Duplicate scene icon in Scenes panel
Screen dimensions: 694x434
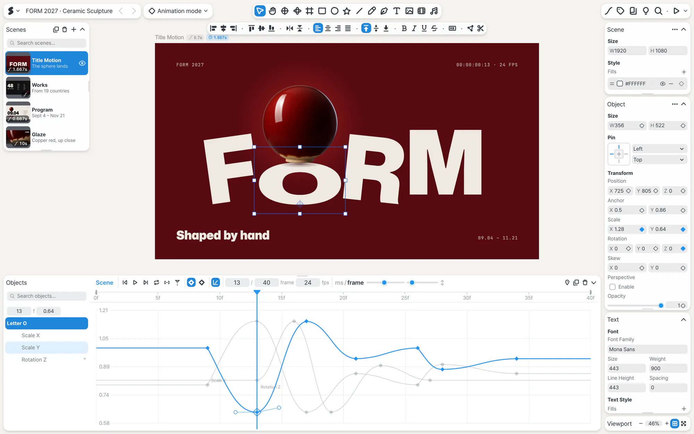tap(56, 30)
